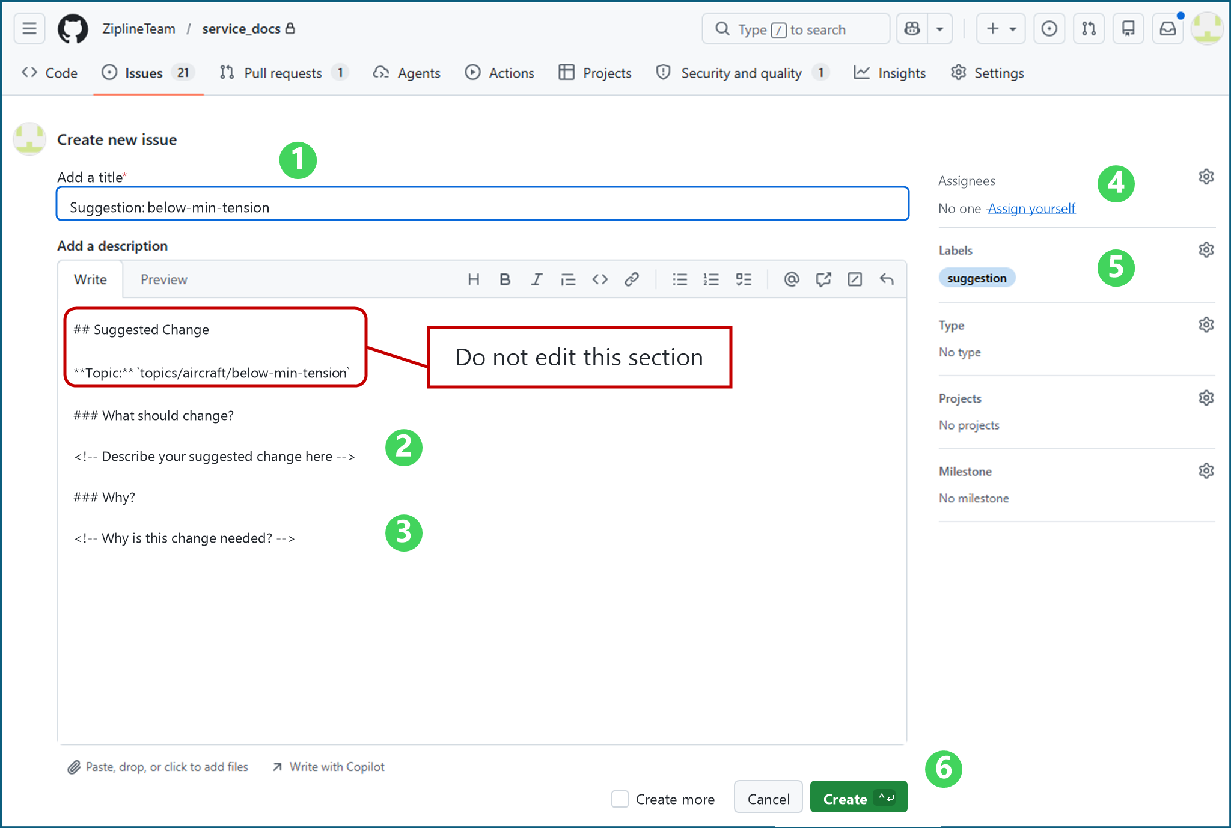
Task: Insert a saved reply
Action: pos(887,279)
